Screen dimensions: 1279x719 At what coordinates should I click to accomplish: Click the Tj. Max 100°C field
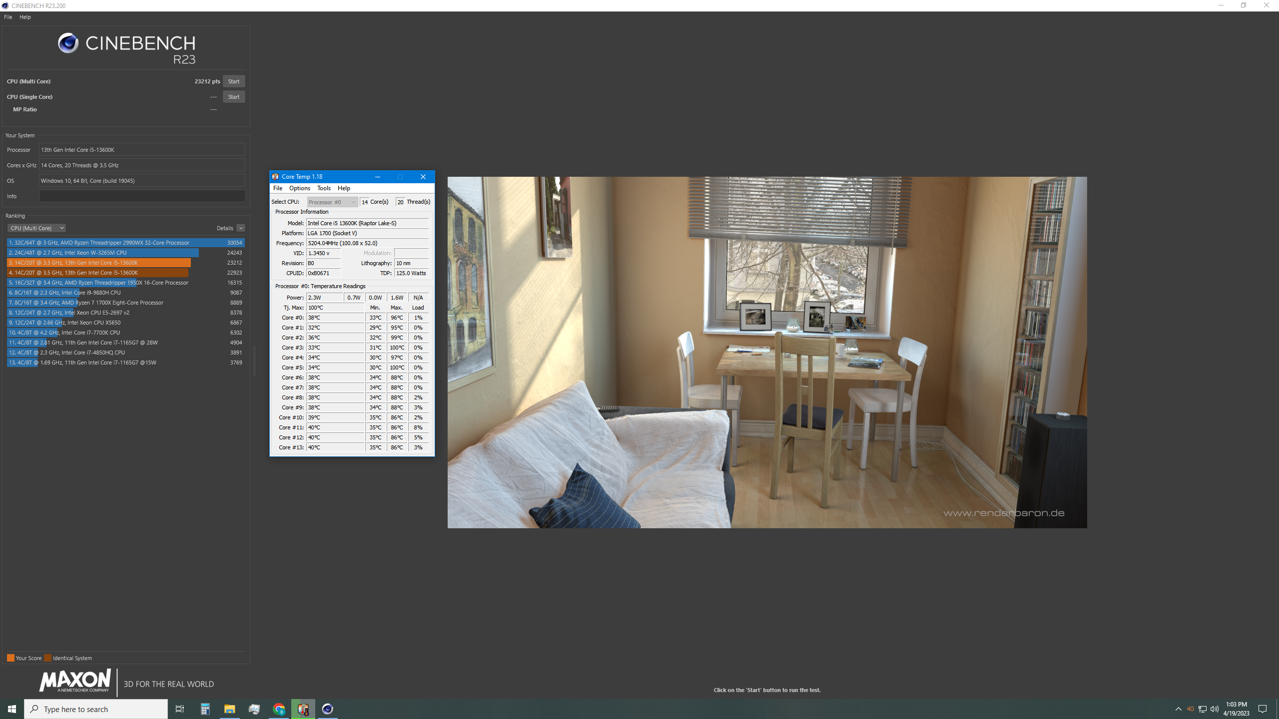(x=335, y=308)
